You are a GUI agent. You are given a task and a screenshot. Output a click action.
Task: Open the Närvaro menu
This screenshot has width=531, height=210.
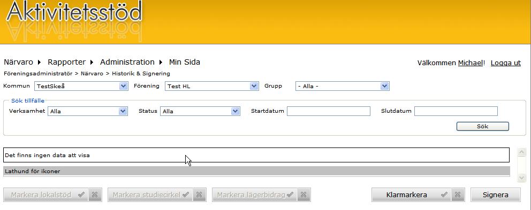(18, 62)
